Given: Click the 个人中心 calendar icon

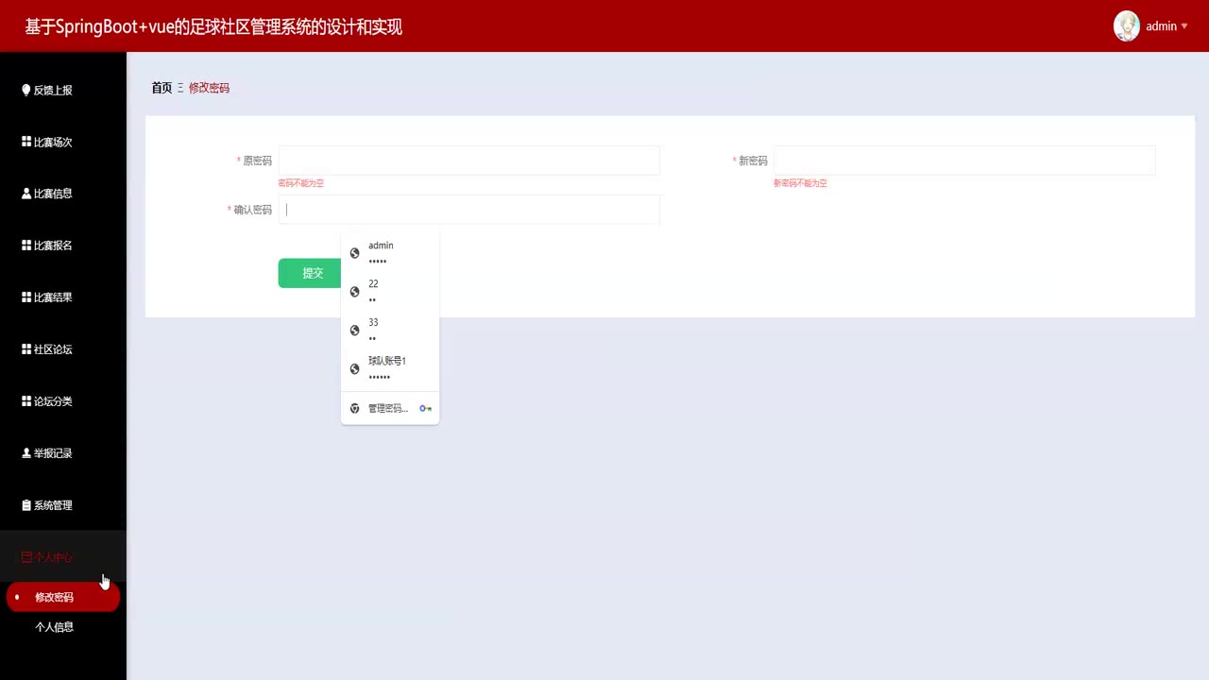Looking at the screenshot, I should [26, 557].
